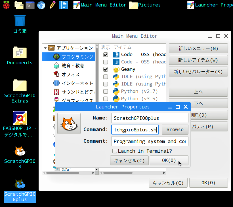Click inside the Command text field
This screenshot has height=207, width=233.
(135, 130)
